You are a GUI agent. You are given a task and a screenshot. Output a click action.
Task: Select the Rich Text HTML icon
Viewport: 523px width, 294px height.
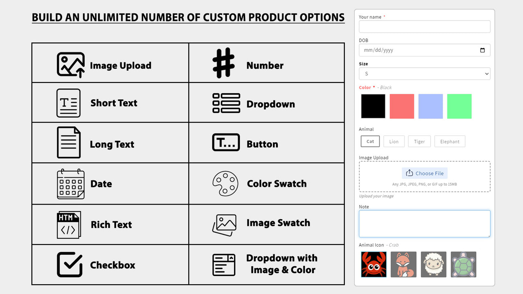coord(68,224)
